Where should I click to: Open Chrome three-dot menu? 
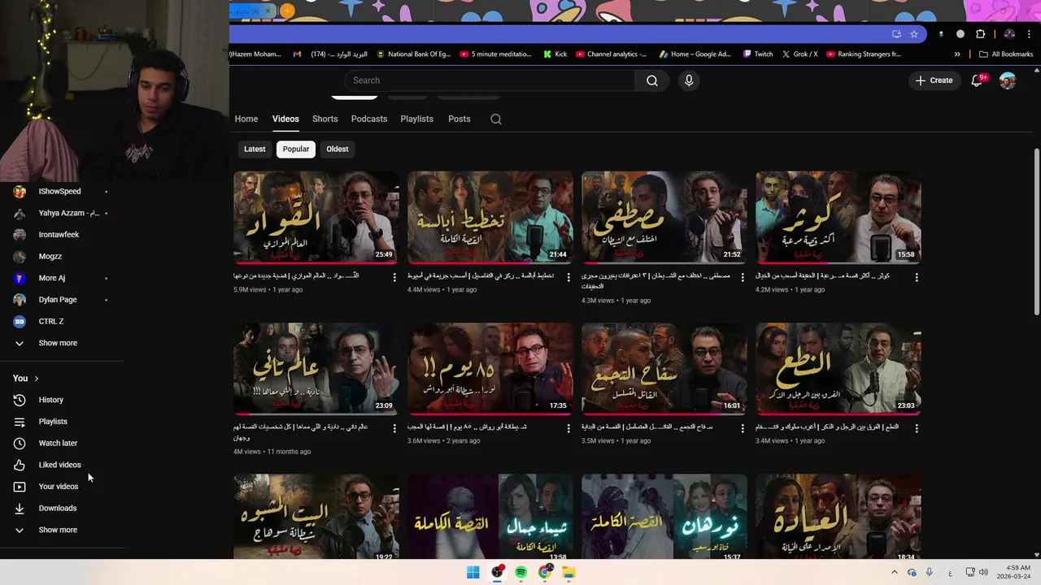click(1030, 34)
